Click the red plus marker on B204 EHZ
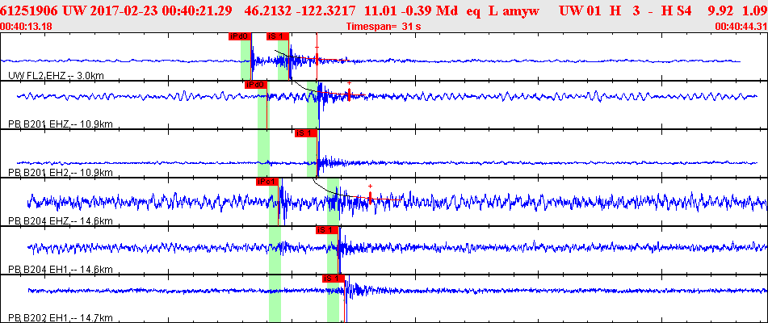 (x=371, y=186)
